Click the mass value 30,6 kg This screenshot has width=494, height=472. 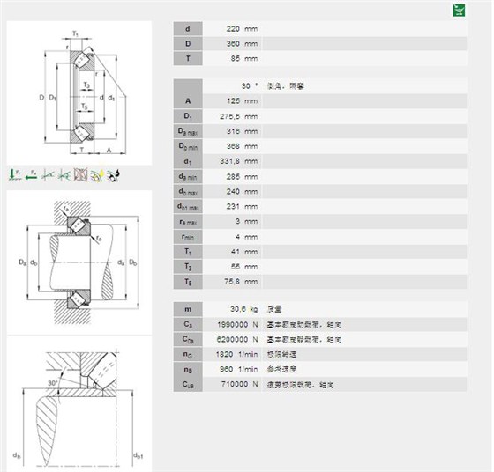pos(243,309)
